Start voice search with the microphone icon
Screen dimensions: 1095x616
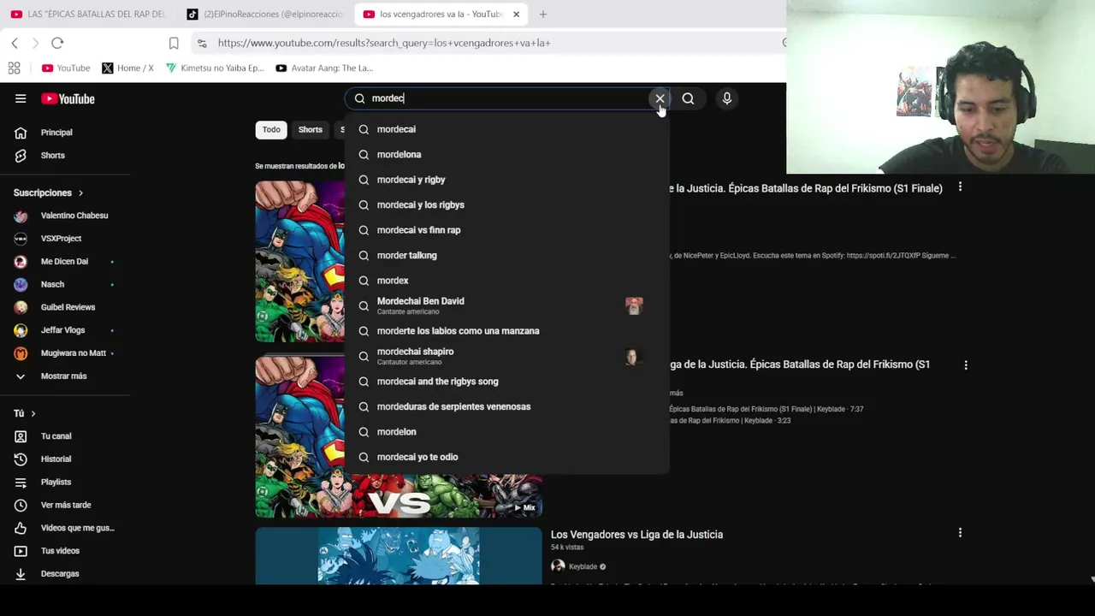pyautogui.click(x=726, y=98)
